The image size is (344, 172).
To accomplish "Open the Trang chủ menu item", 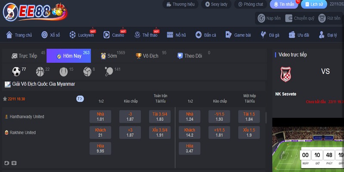I will tap(21, 35).
